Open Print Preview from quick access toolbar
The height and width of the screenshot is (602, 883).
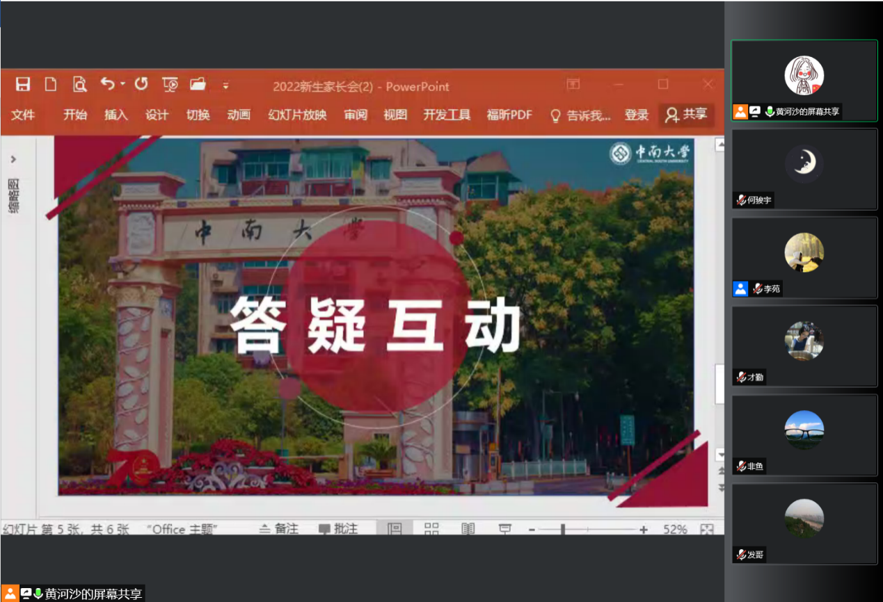pos(80,85)
